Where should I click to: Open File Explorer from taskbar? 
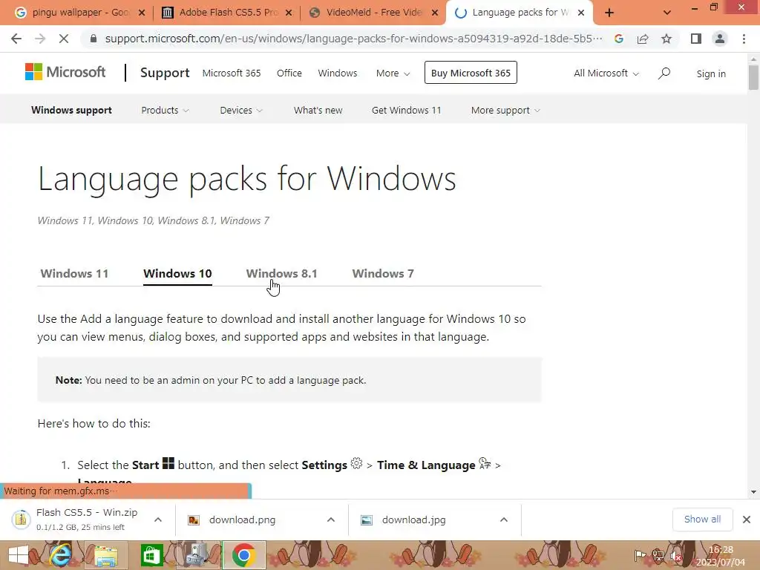click(105, 555)
